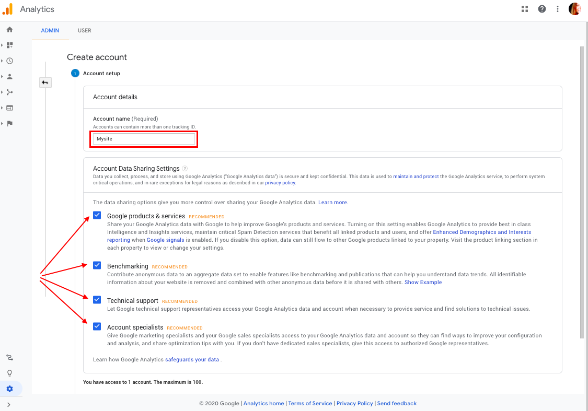
Task: Open the Google apps grid icon
Action: tap(525, 9)
